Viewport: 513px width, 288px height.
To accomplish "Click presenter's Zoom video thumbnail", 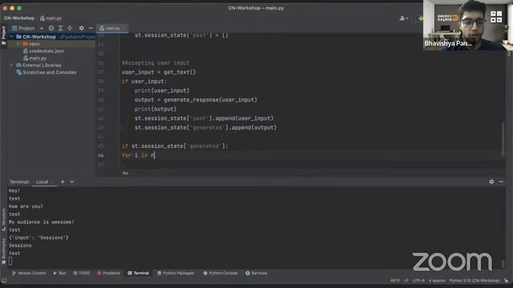I will tap(468, 25).
